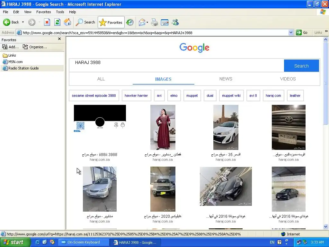
Task: Click the 'haraj com' suggestion chip
Action: (273, 96)
